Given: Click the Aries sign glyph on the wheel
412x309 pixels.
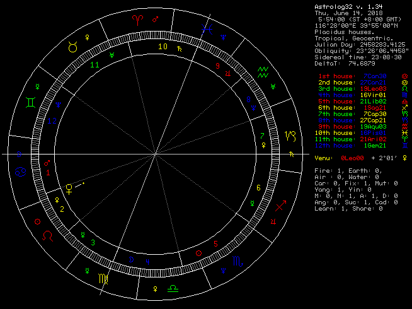Looking at the screenshot, I should point(137,20).
